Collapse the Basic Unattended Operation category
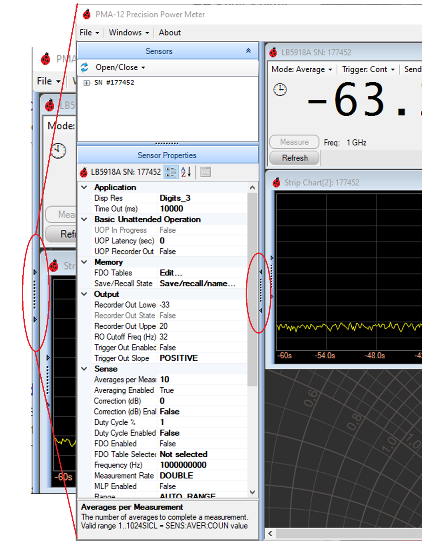 click(x=84, y=219)
